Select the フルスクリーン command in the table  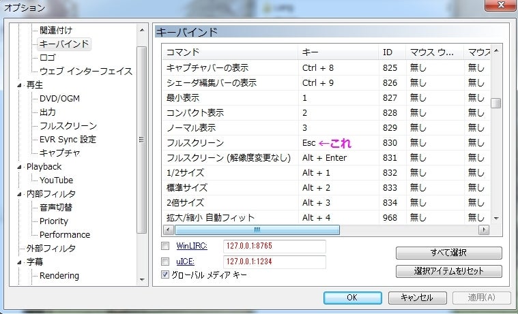326,143
